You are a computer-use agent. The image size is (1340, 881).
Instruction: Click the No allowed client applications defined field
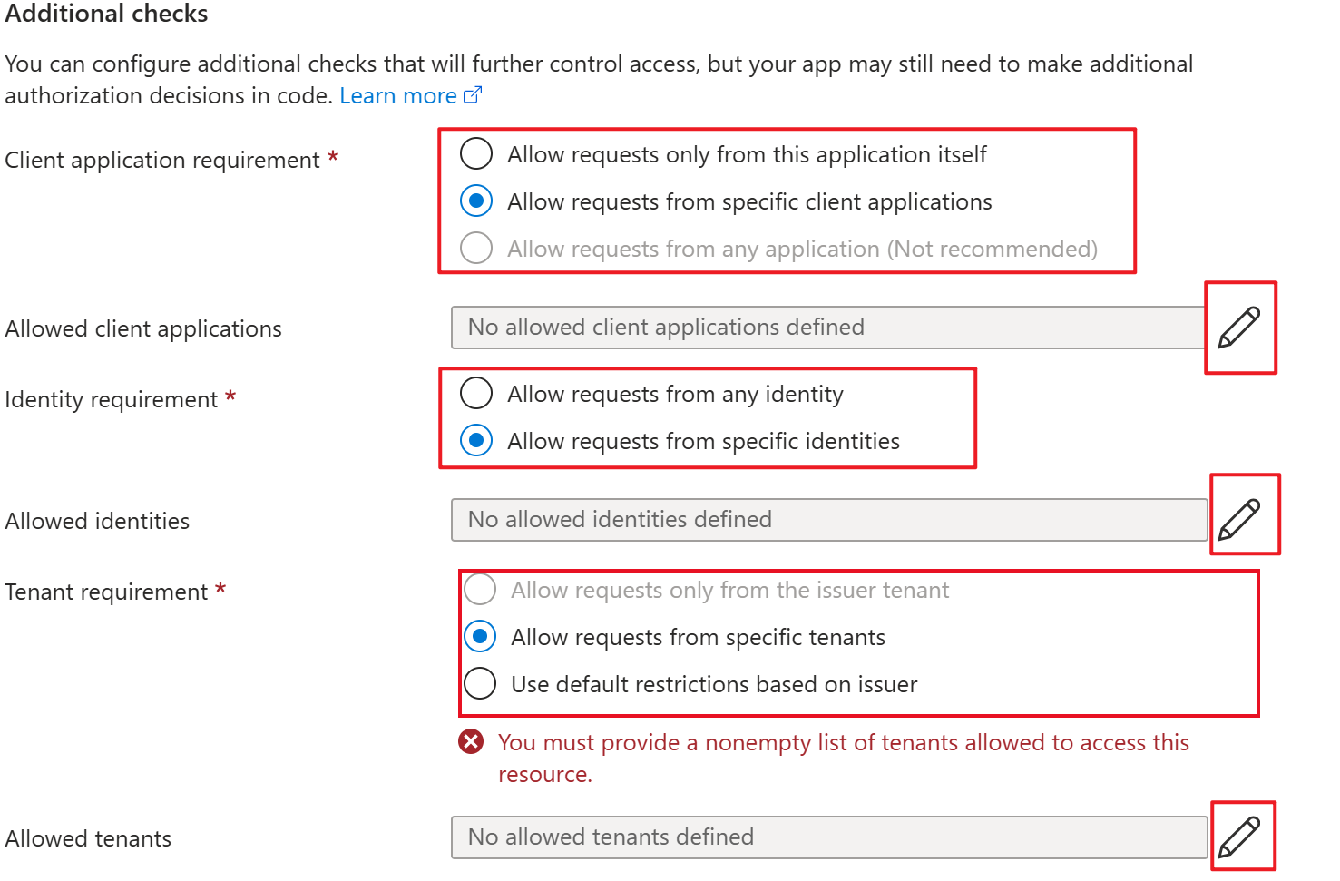[827, 328]
